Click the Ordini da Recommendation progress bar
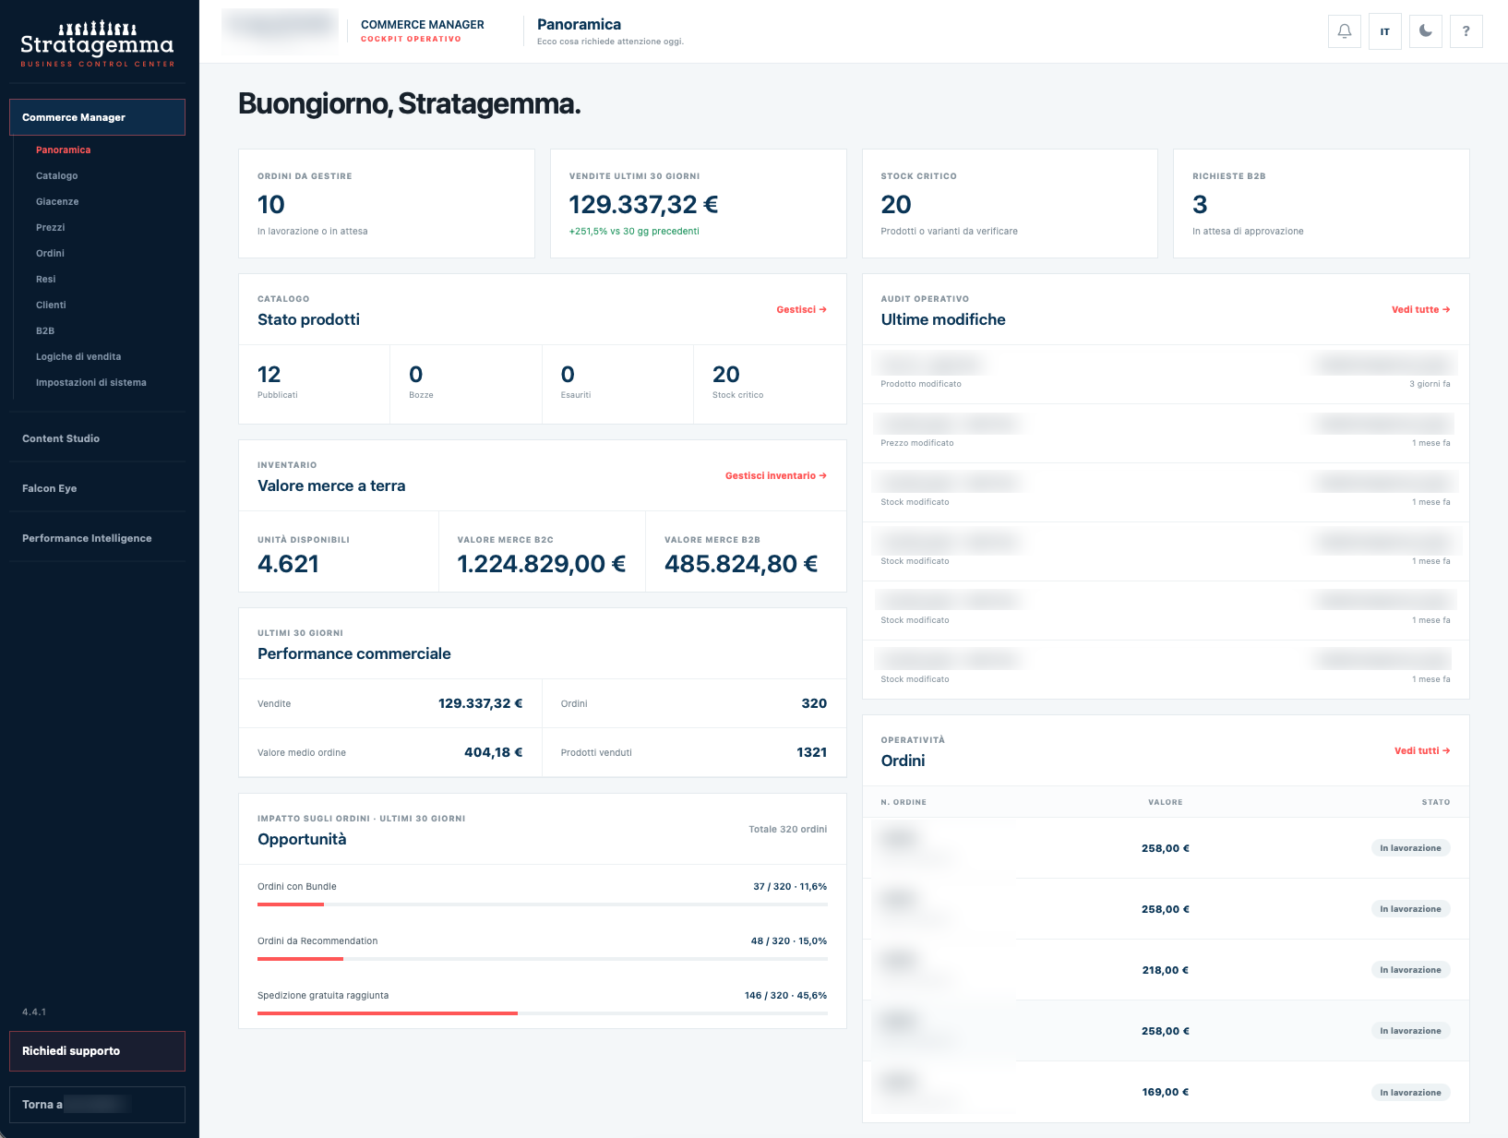The width and height of the screenshot is (1508, 1138). tap(543, 959)
